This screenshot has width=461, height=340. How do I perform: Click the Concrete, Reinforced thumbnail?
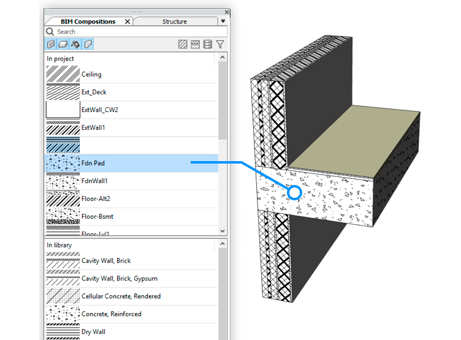click(x=63, y=314)
